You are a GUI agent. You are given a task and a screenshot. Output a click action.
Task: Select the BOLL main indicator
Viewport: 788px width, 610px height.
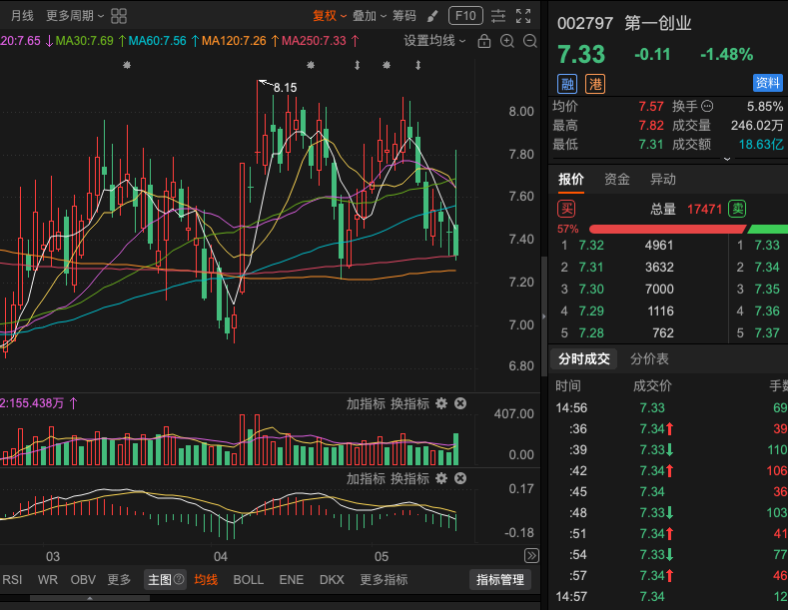(249, 580)
